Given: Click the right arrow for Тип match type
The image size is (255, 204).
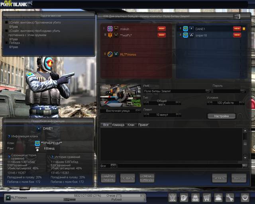Looking at the screenshot, I should pyautogui.click(x=178, y=103).
